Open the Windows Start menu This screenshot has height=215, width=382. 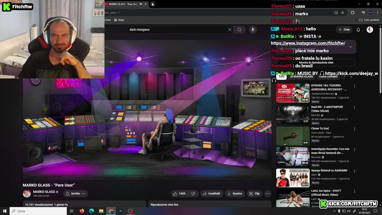tap(5, 211)
